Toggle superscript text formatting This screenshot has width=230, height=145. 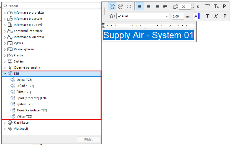(208, 6)
